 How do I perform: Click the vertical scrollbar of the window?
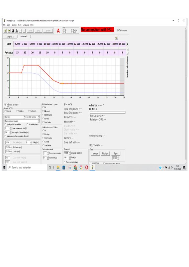186,94
